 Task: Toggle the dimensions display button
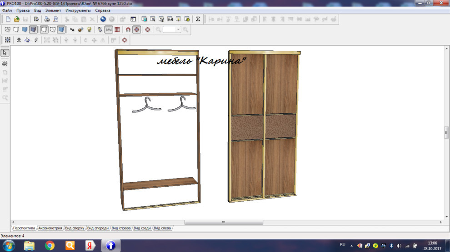coord(109,29)
